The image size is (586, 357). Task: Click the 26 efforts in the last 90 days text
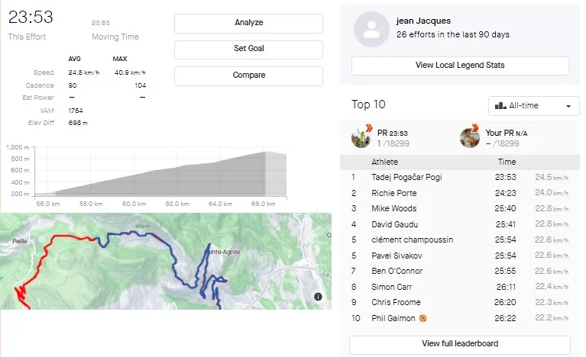coord(453,34)
